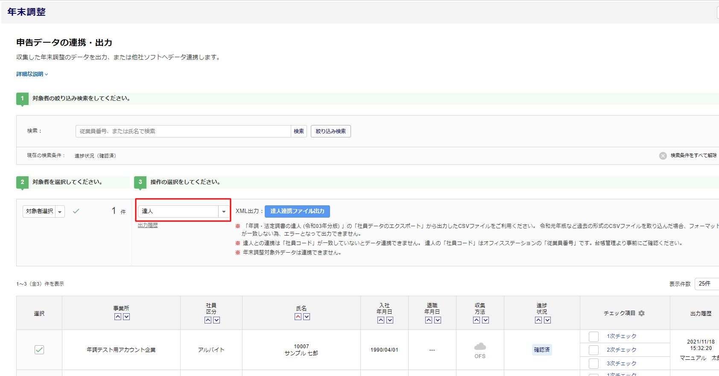Sort 氏名 column ascending arrow
The height and width of the screenshot is (376, 719).
coord(298,317)
